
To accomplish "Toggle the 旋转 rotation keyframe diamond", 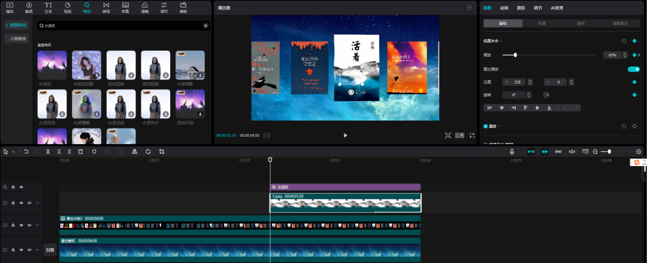I will [634, 95].
